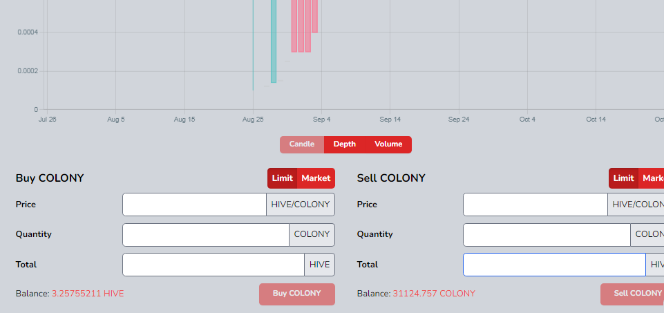Click the Jul 26 date label on chart axis

pos(47,120)
